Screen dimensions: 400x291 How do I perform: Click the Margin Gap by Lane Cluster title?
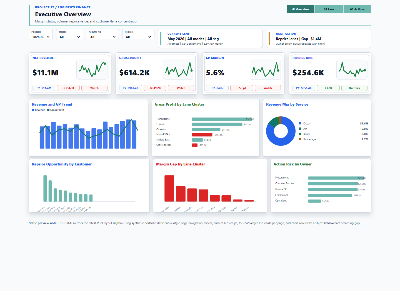pos(181,164)
